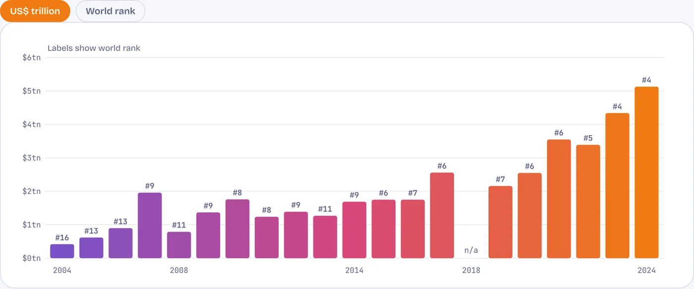The width and height of the screenshot is (694, 289).
Task: Select the 2008 bar labeled #11
Action: click(x=179, y=245)
